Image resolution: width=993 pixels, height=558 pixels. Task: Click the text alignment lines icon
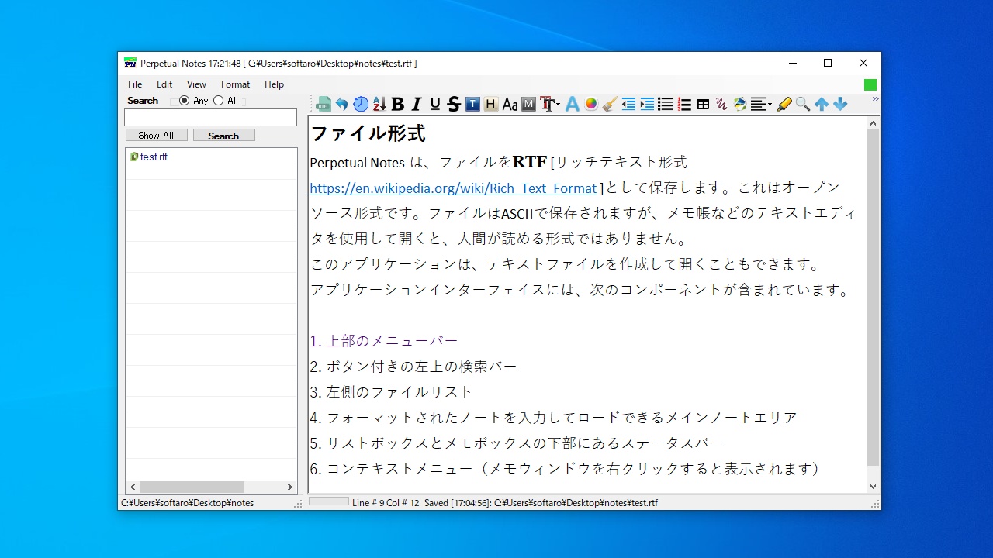pos(758,104)
